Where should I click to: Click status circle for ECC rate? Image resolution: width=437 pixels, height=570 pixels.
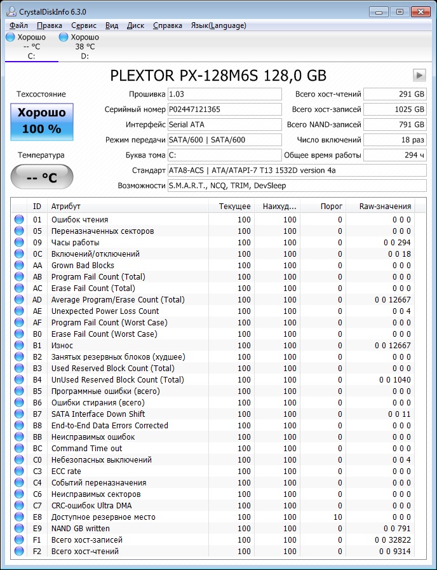tap(19, 471)
